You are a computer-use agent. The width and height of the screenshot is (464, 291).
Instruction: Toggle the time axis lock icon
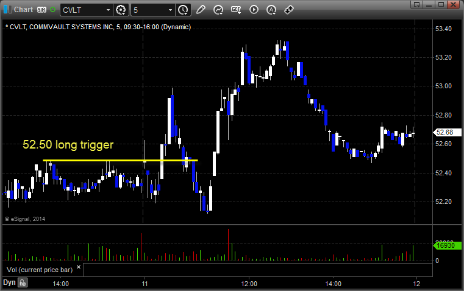point(23,282)
